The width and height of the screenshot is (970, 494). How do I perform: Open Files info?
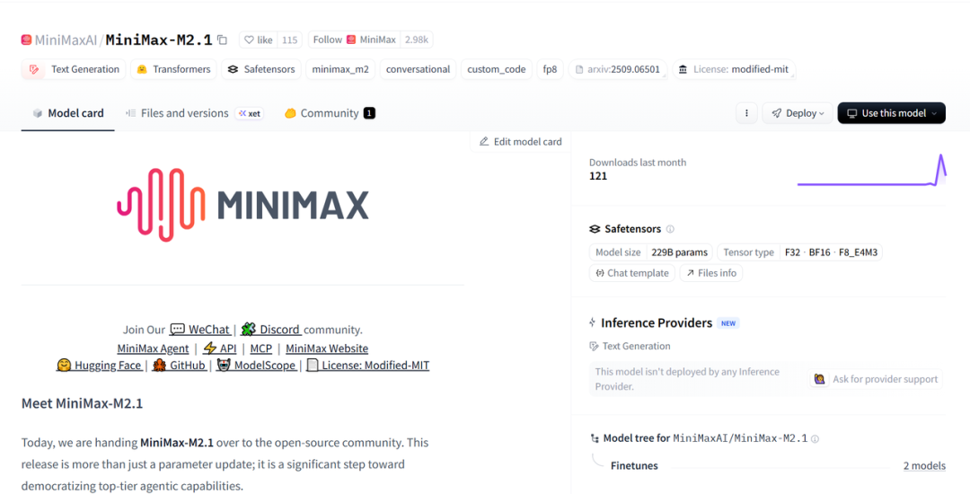click(710, 273)
